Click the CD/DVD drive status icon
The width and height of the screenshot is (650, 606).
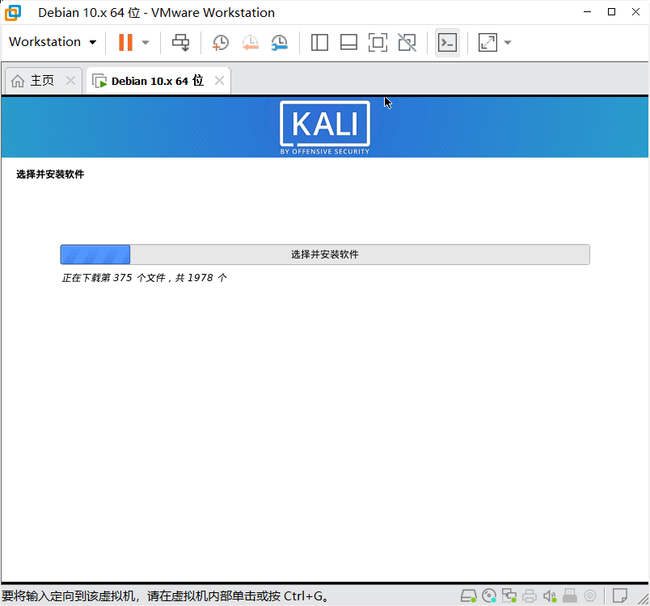pos(489,596)
